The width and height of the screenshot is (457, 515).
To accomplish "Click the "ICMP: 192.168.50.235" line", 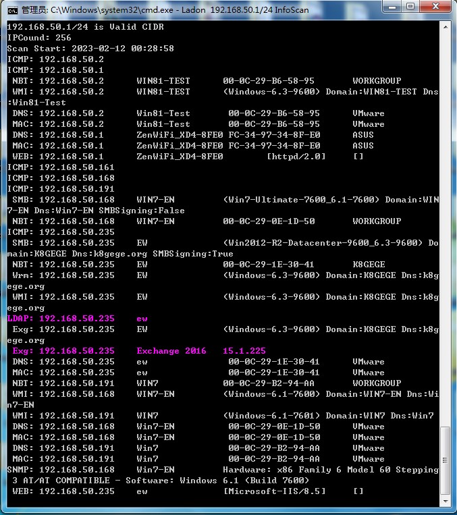I will [61, 232].
